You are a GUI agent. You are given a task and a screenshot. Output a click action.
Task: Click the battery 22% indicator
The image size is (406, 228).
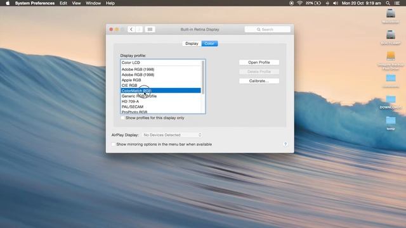[x=313, y=3]
